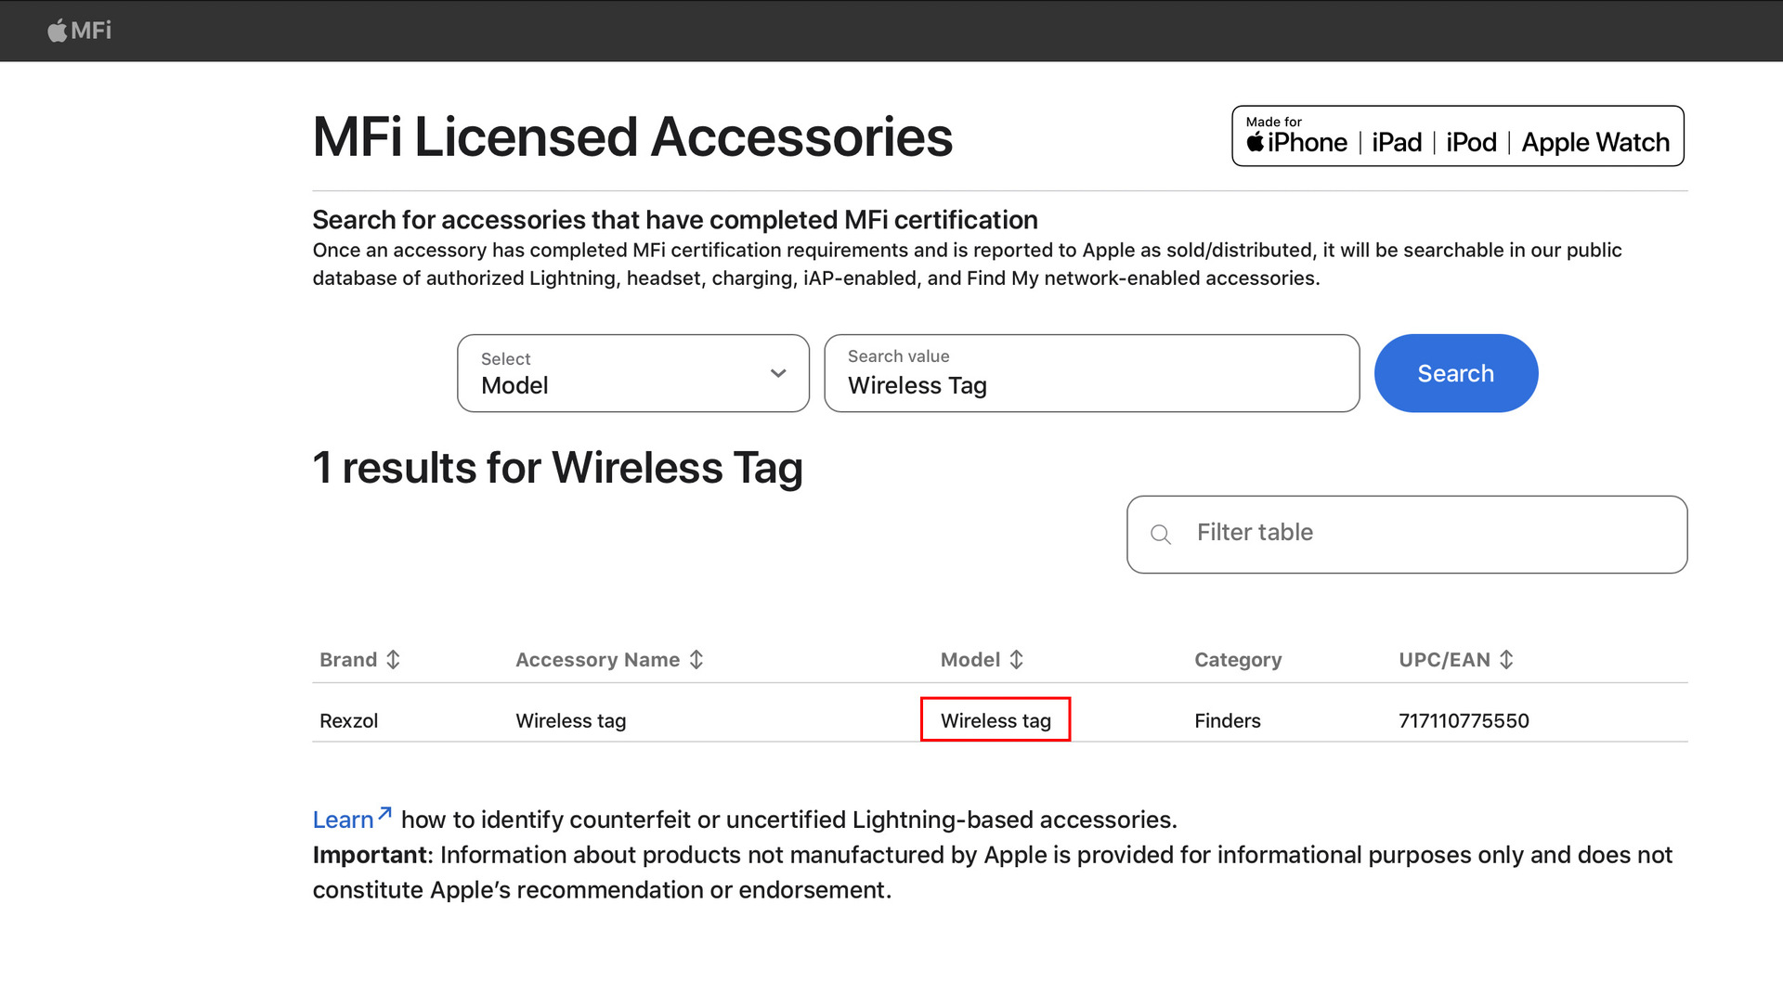Open the Learn hyperlink
This screenshot has width=1783, height=982.
343,820
